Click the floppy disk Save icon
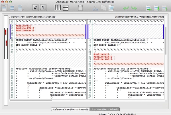The width and height of the screenshot is (171, 115). (x=80, y=8)
